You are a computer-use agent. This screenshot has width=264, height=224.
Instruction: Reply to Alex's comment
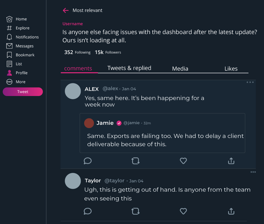click(x=87, y=161)
